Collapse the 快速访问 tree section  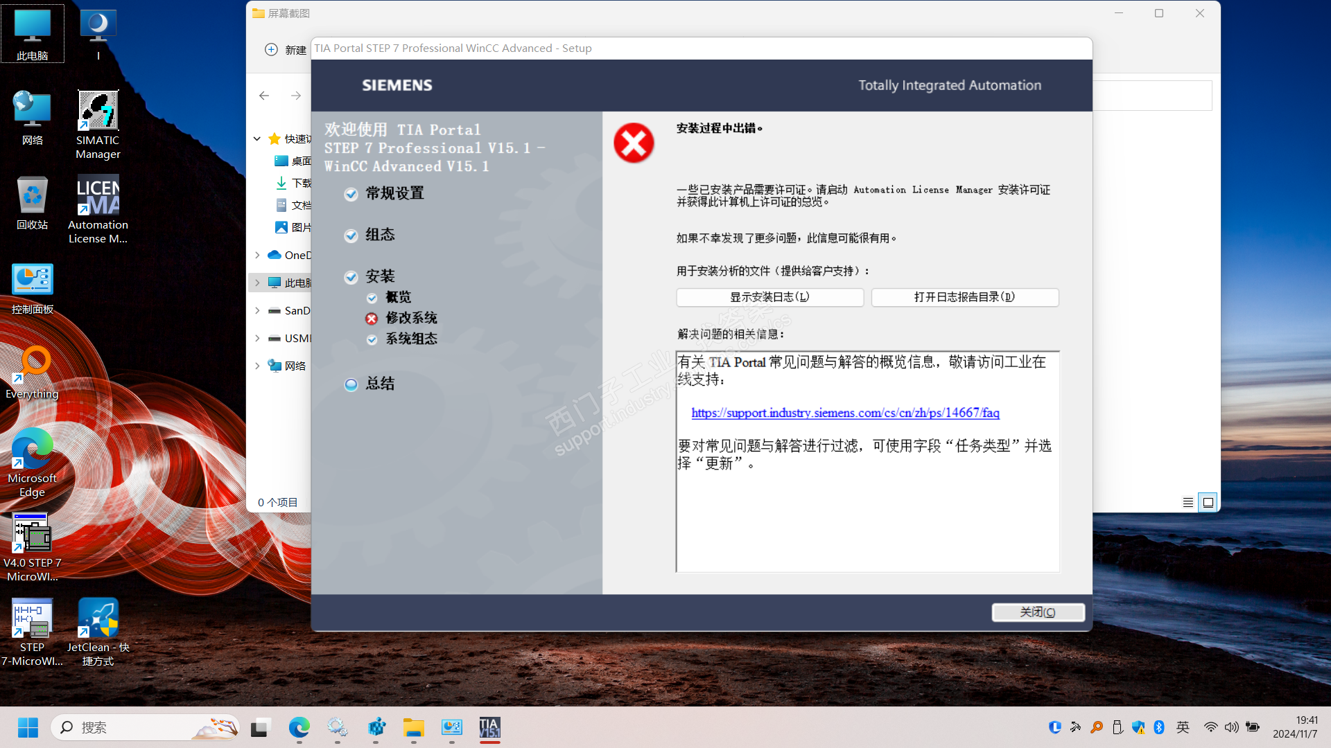click(257, 139)
